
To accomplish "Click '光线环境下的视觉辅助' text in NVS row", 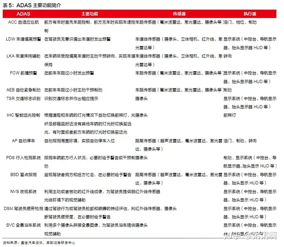I will (65, 200).
